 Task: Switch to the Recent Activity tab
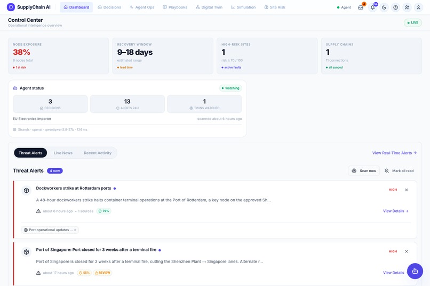click(98, 153)
